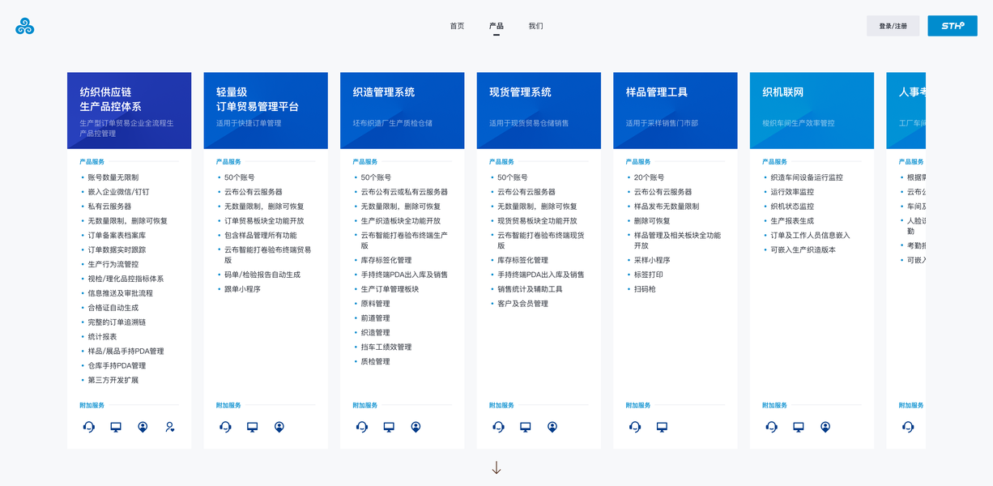Open the 现货管理系统 card header
Screen dimensions: 993x486
click(x=539, y=111)
